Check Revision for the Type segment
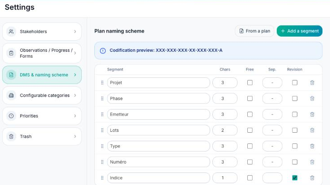 tap(295, 146)
